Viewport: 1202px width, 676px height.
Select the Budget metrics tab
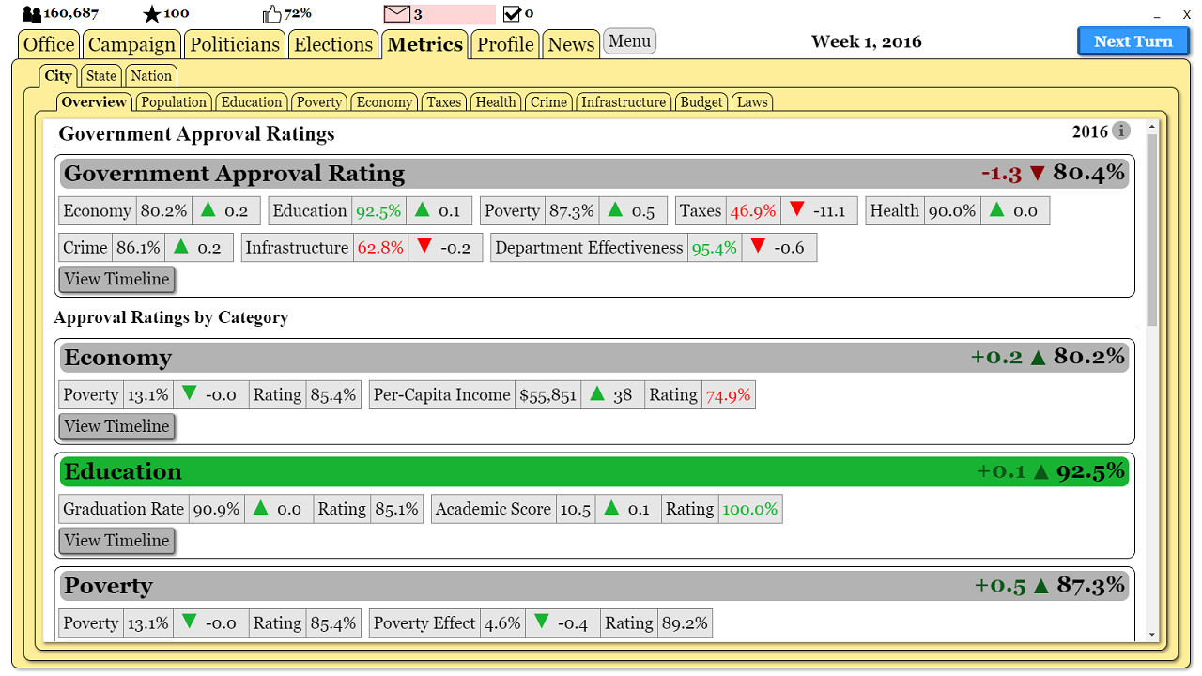coord(701,101)
